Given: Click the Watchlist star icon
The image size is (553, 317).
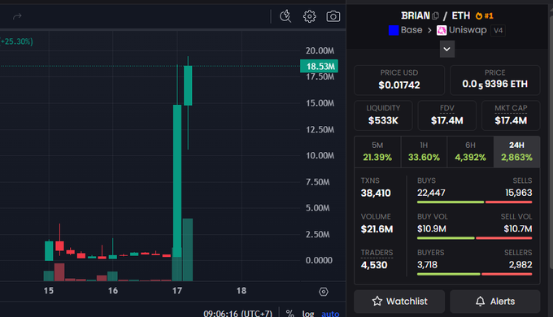Looking at the screenshot, I should pyautogui.click(x=377, y=301).
